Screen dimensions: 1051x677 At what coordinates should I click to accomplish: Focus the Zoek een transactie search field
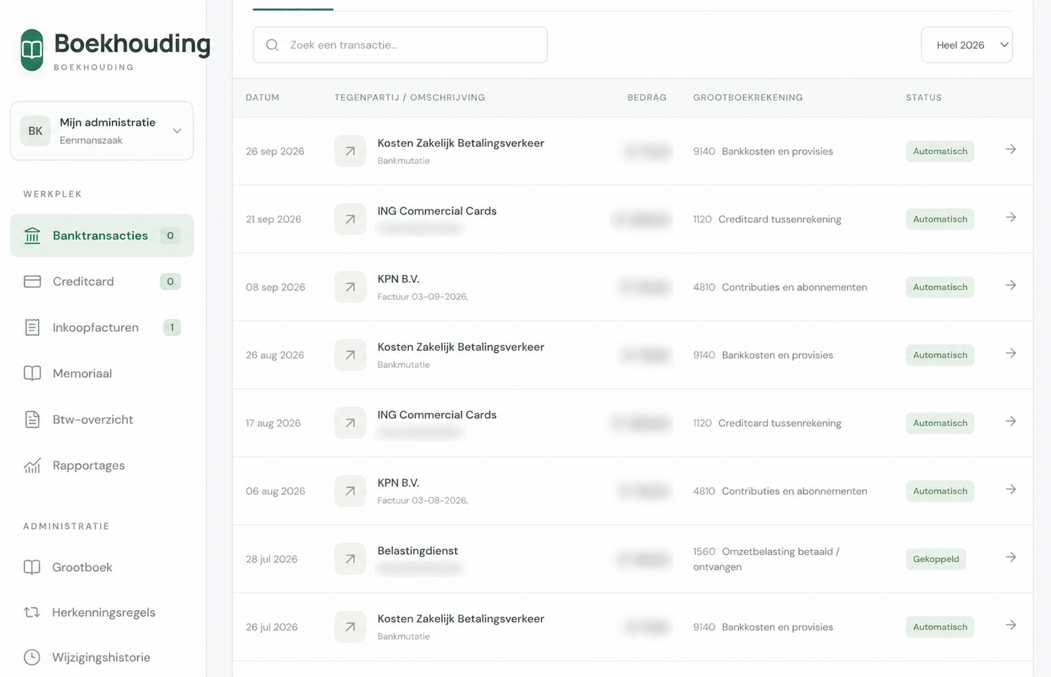coord(400,45)
